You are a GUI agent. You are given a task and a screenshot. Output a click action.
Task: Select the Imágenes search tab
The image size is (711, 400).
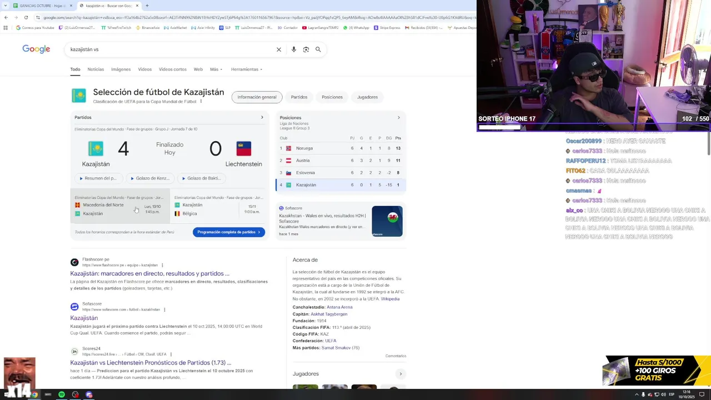tap(121, 69)
